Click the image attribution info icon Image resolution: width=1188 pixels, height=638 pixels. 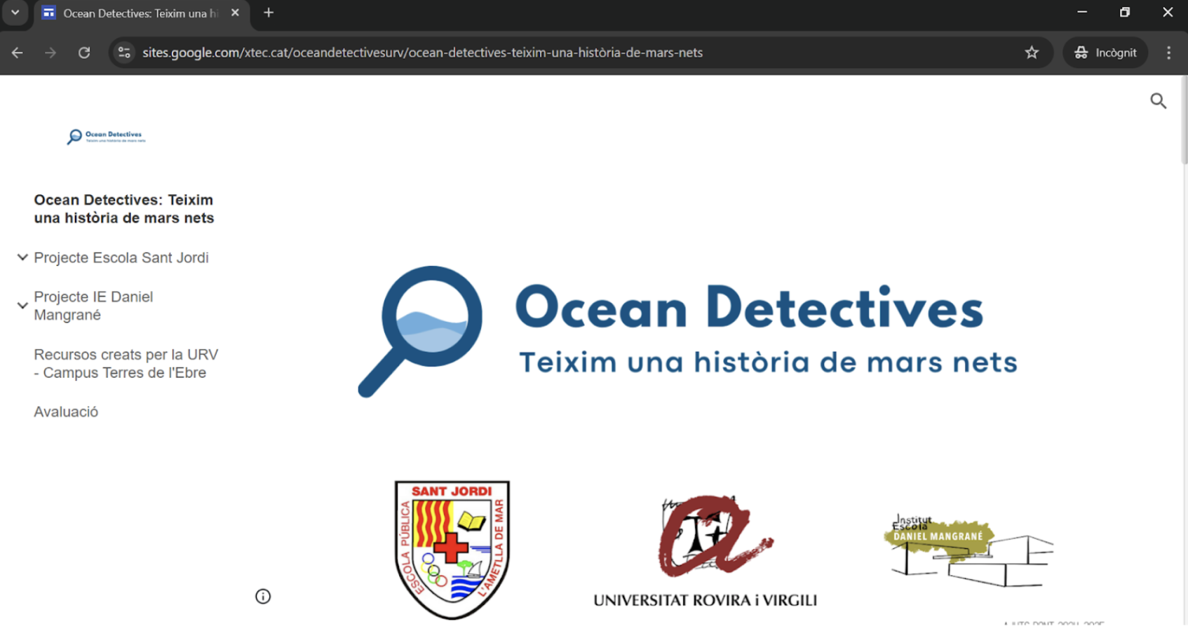tap(263, 596)
